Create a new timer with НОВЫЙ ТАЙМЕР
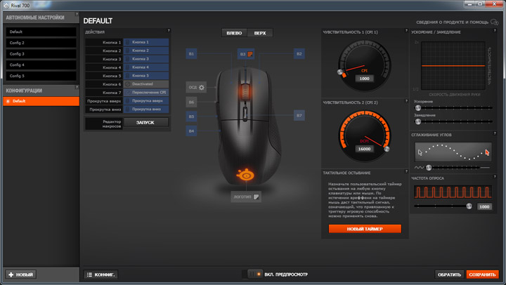 365,229
